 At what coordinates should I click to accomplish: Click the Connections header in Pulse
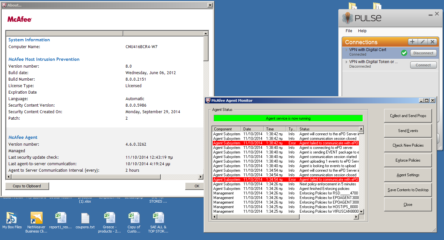[361, 42]
